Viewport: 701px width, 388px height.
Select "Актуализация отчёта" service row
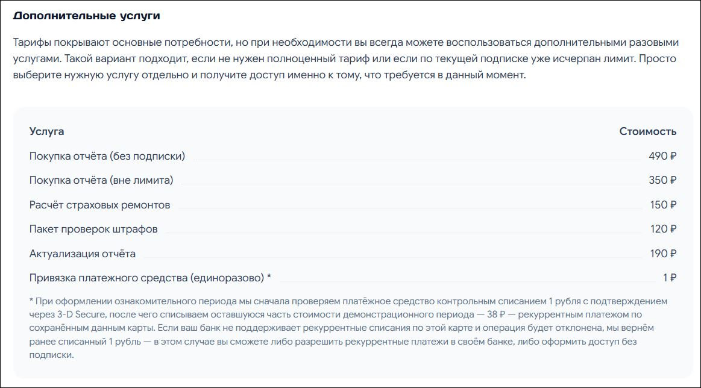[353, 254]
